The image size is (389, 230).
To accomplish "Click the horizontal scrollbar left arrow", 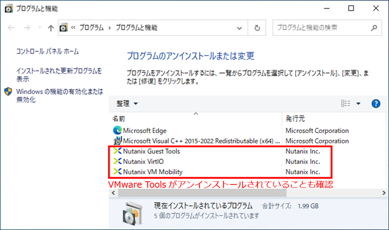I will [x=113, y=193].
